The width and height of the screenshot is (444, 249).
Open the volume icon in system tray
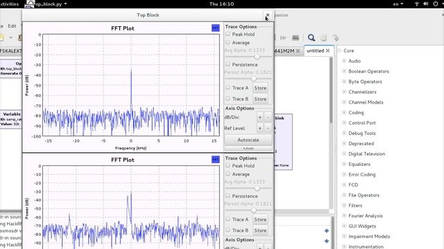pos(426,4)
